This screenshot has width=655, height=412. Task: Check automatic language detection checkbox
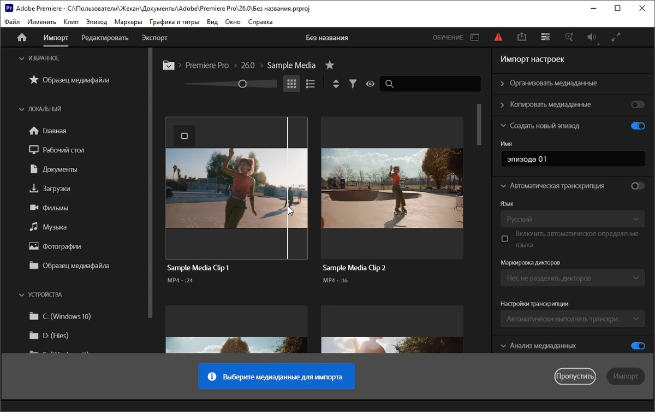click(505, 239)
